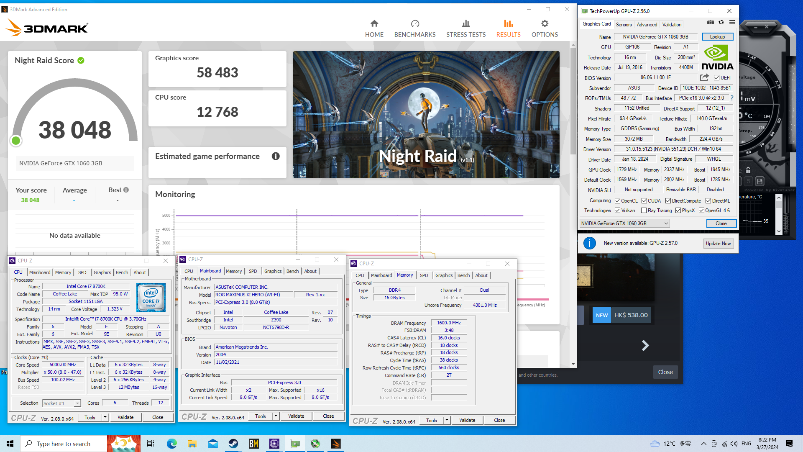Open Stress Tests in 3DMark

(466, 28)
